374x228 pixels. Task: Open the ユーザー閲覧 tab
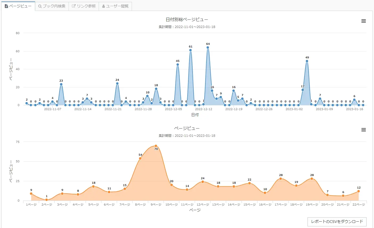coord(115,6)
